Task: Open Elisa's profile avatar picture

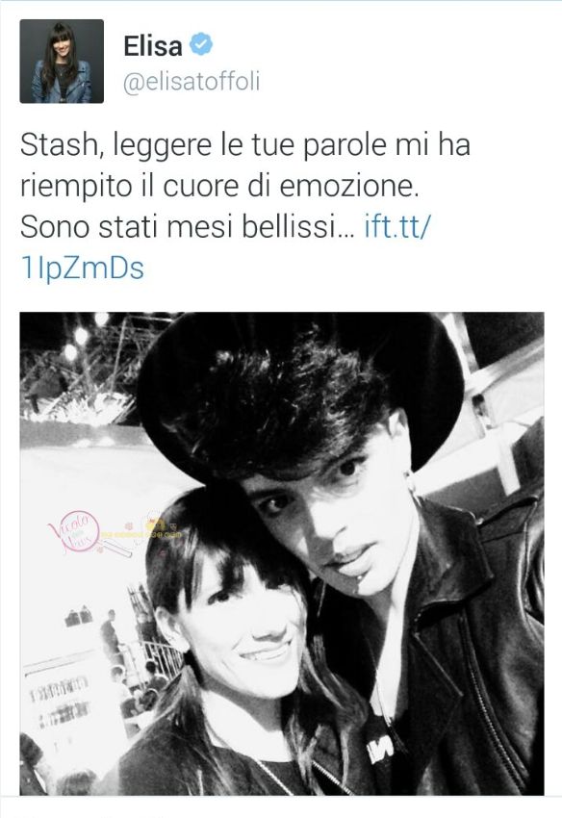Action: 62,61
